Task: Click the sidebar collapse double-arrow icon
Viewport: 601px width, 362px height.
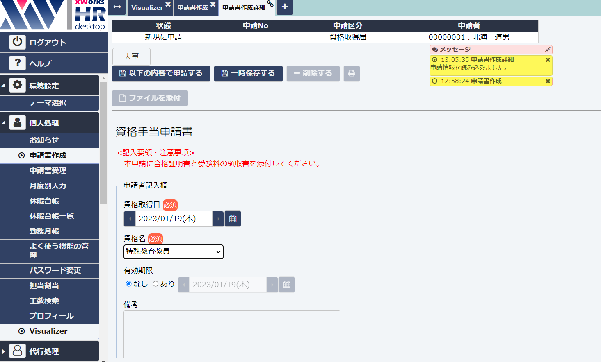Action: [x=117, y=7]
